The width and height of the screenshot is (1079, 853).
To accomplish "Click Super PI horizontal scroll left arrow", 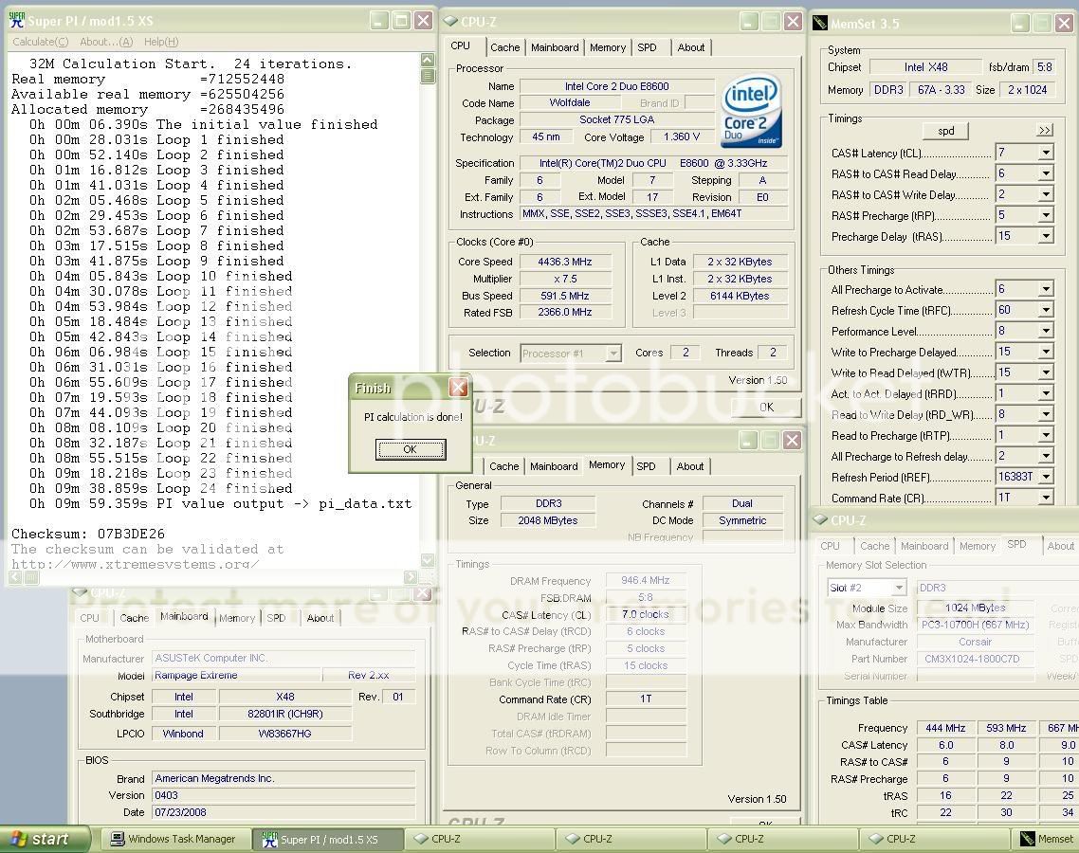I will coord(16,577).
